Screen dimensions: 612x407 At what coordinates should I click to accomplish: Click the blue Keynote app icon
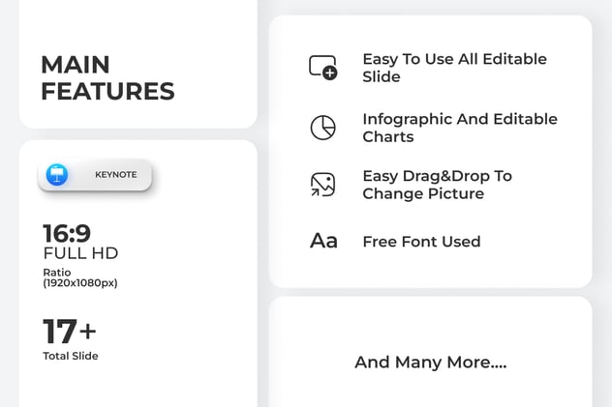click(x=57, y=175)
